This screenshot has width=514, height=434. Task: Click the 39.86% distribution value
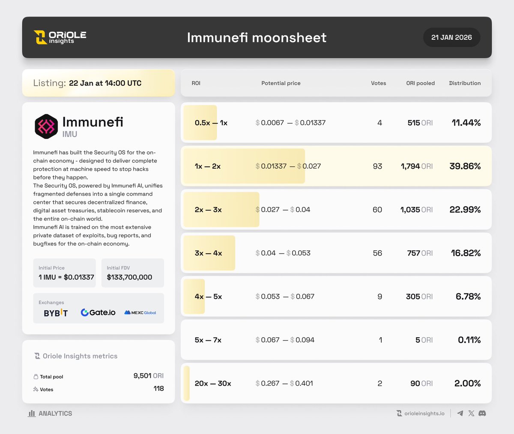pyautogui.click(x=465, y=166)
